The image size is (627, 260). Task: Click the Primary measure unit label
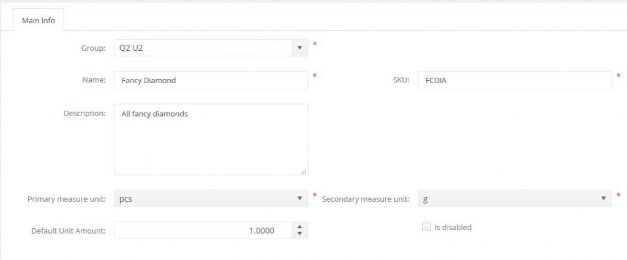pos(67,199)
